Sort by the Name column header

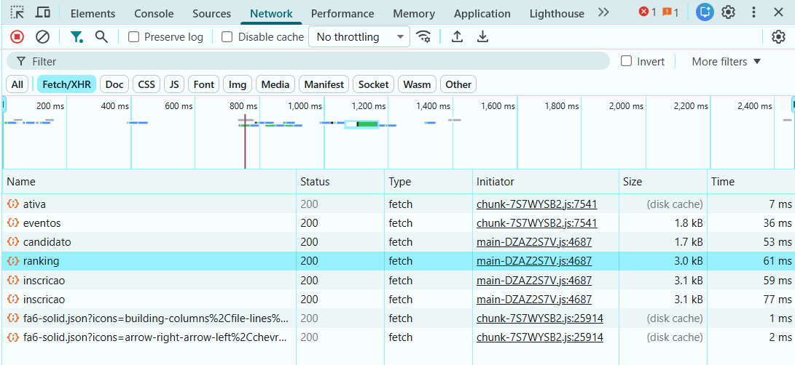point(149,182)
